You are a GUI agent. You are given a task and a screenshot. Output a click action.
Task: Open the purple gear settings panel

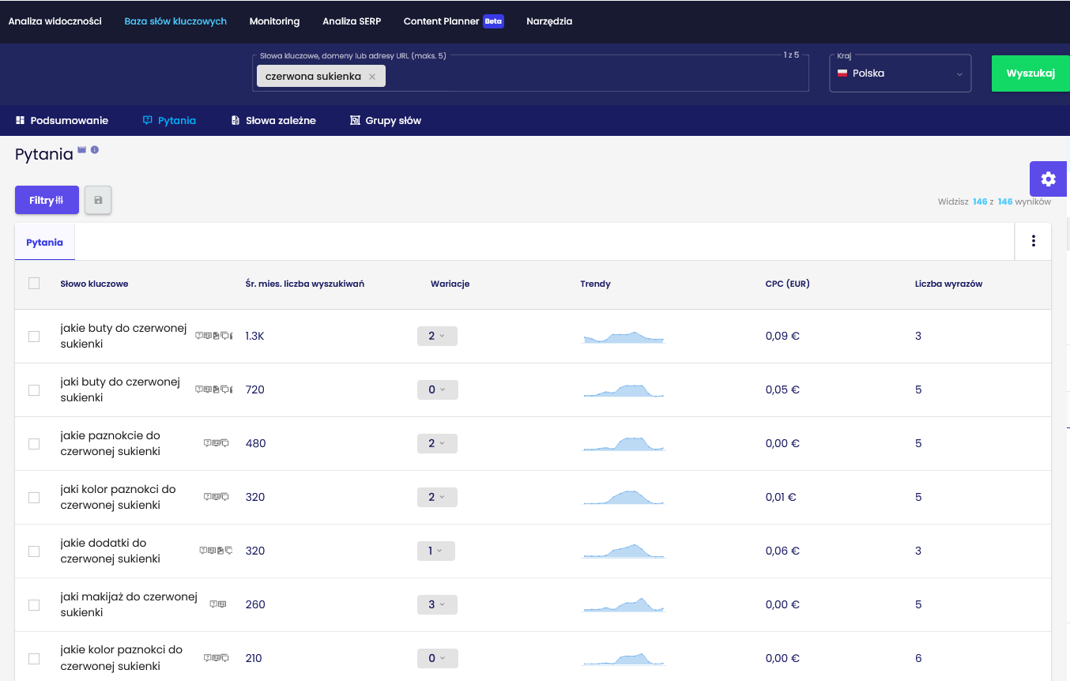click(1048, 179)
